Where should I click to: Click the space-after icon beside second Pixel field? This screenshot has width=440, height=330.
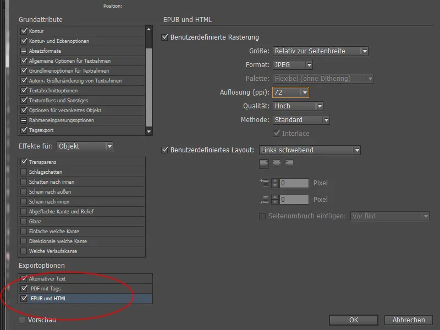tap(264, 200)
